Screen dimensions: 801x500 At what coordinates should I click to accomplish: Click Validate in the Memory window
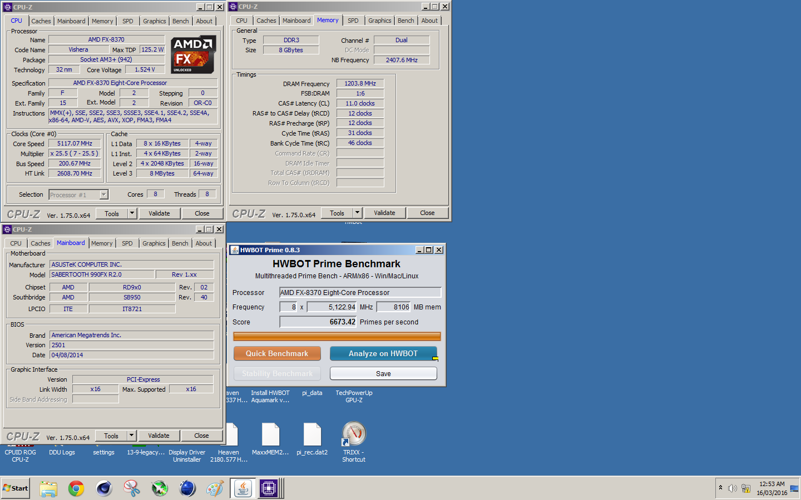[384, 213]
